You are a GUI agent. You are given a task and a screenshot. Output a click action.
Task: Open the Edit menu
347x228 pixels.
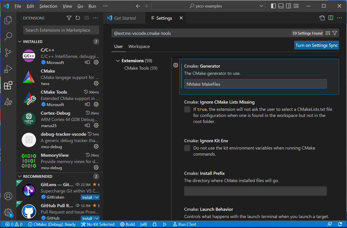30,6
